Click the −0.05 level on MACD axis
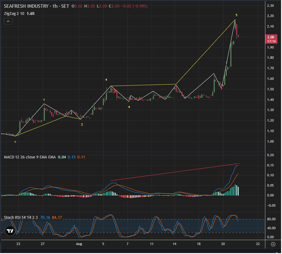Image resolution: width=282 pixels, height=254 pixels. pyautogui.click(x=271, y=206)
